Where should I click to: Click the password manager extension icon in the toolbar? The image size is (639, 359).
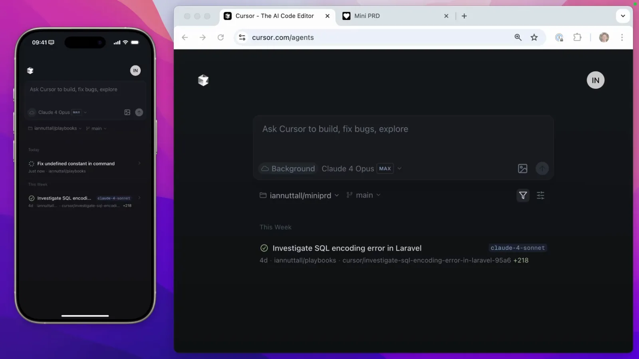[559, 37]
